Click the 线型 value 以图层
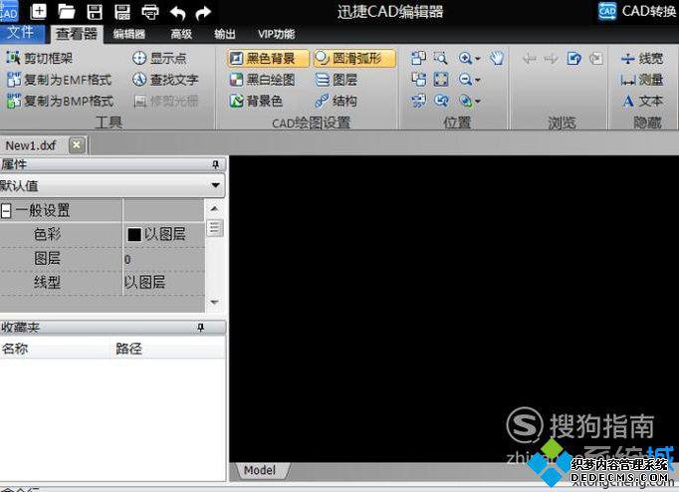This screenshot has width=679, height=492. click(144, 283)
